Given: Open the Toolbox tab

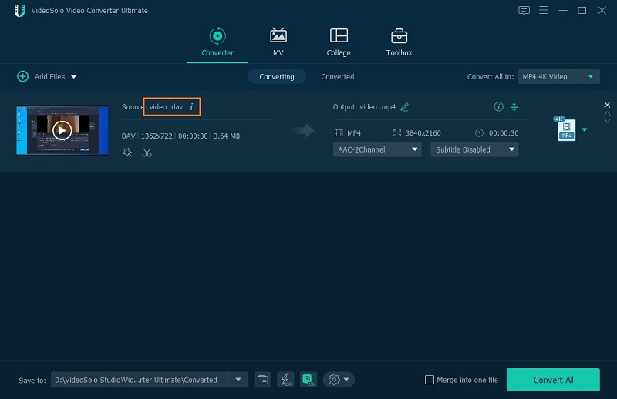Looking at the screenshot, I should (x=399, y=42).
